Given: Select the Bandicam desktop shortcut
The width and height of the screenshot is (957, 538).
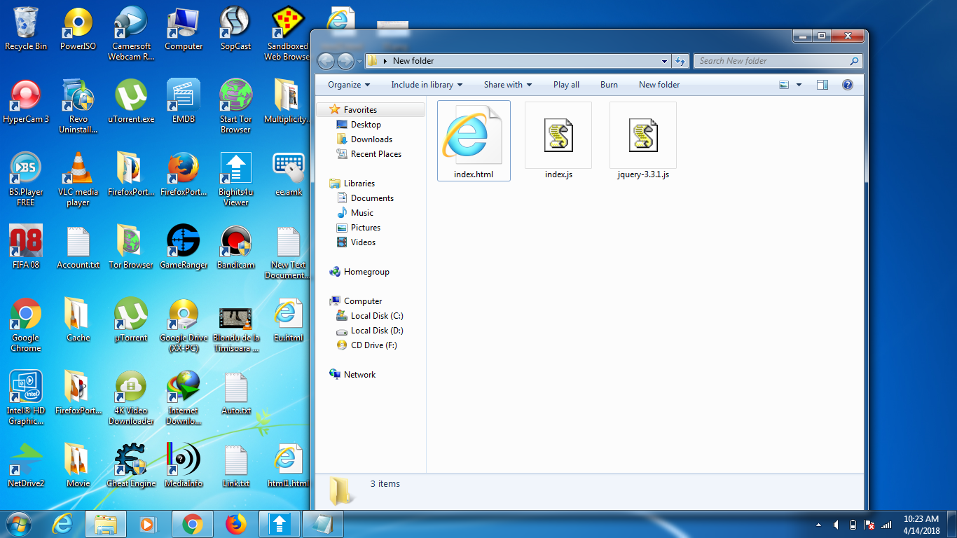Looking at the screenshot, I should pos(235,247).
